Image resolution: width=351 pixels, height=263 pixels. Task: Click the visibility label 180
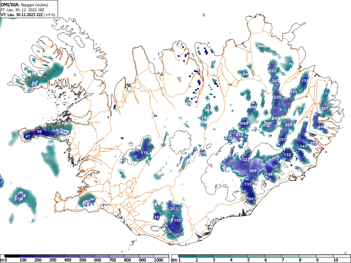pos(244,123)
